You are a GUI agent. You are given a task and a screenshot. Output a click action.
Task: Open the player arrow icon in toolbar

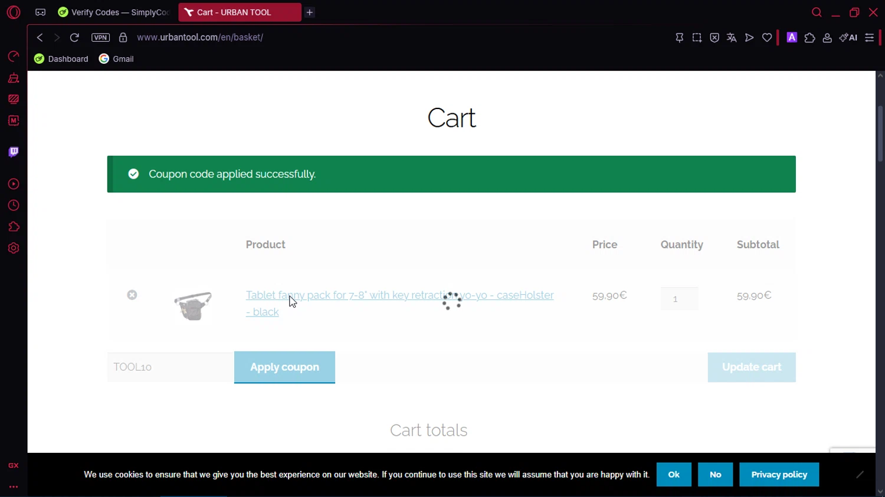tap(749, 38)
